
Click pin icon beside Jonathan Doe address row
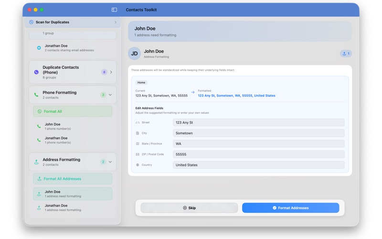pyautogui.click(x=39, y=208)
